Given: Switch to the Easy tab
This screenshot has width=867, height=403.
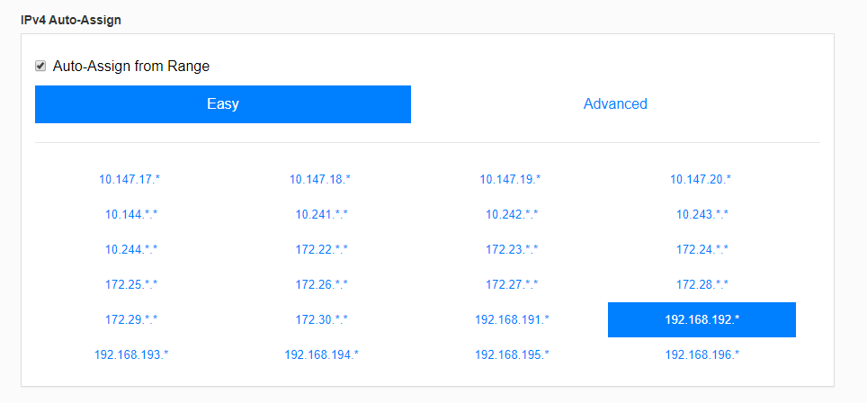Looking at the screenshot, I should pos(223,104).
